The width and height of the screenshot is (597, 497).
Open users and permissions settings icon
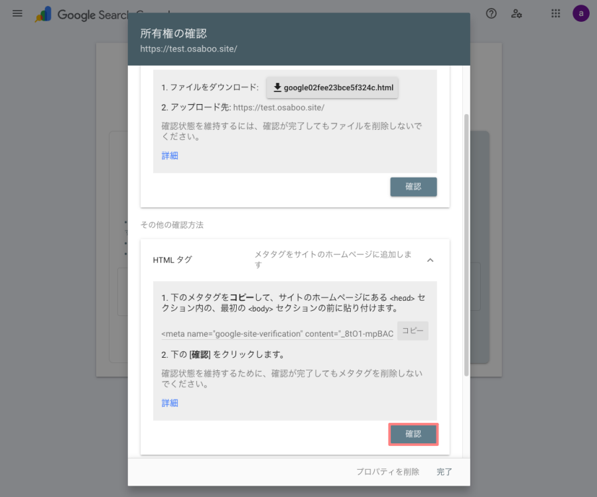pos(516,14)
